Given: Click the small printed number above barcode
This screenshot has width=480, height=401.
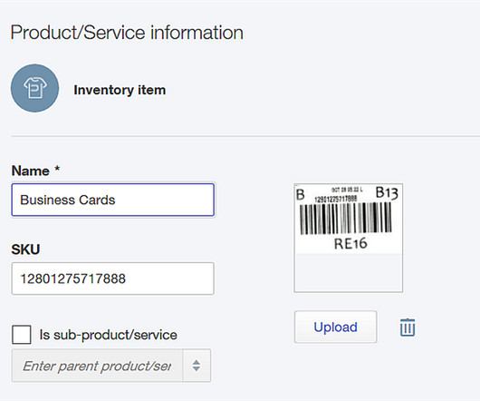Looking at the screenshot, I should 336,199.
